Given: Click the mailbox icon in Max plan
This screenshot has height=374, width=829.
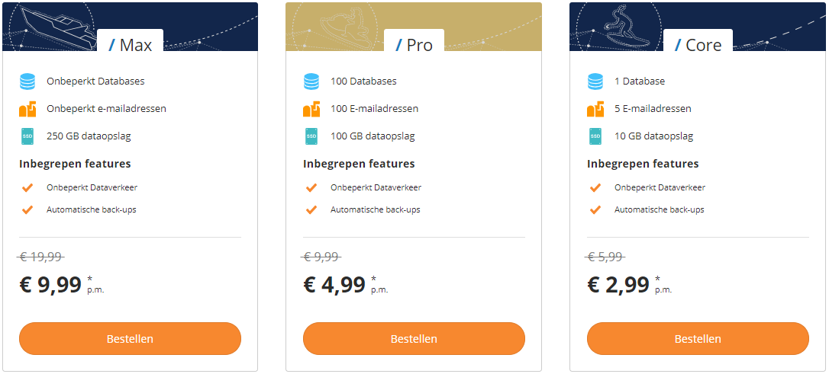Looking at the screenshot, I should point(27,109).
